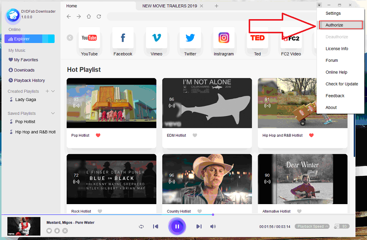Pause the currently playing song

coord(177,226)
